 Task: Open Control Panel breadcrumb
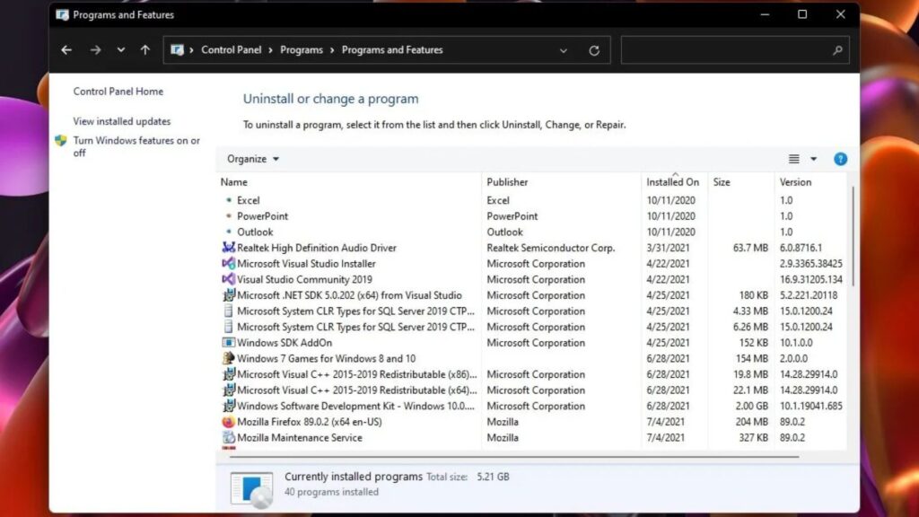tap(232, 50)
